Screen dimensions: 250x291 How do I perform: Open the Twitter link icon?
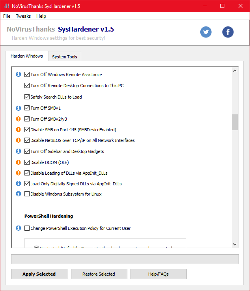click(206, 32)
